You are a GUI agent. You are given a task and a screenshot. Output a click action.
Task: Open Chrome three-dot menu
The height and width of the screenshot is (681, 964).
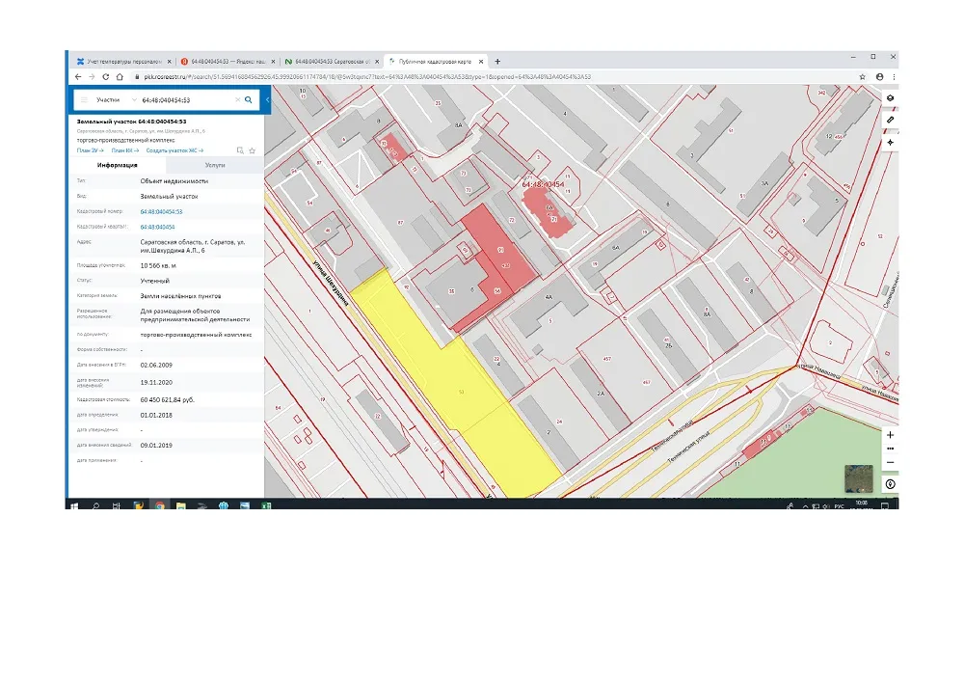894,77
